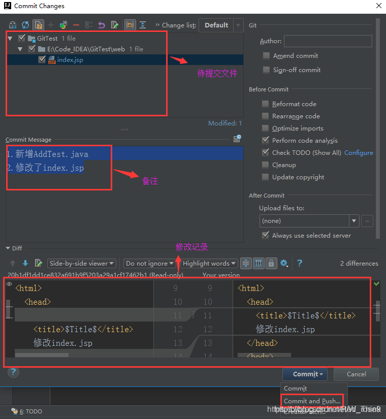Open the Side-by-side viewer dropdown
This screenshot has width=386, height=419.
click(x=82, y=263)
